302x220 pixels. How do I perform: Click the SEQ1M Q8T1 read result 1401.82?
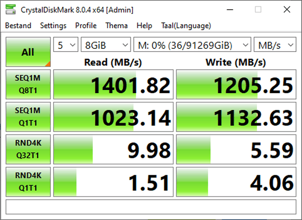(x=113, y=84)
